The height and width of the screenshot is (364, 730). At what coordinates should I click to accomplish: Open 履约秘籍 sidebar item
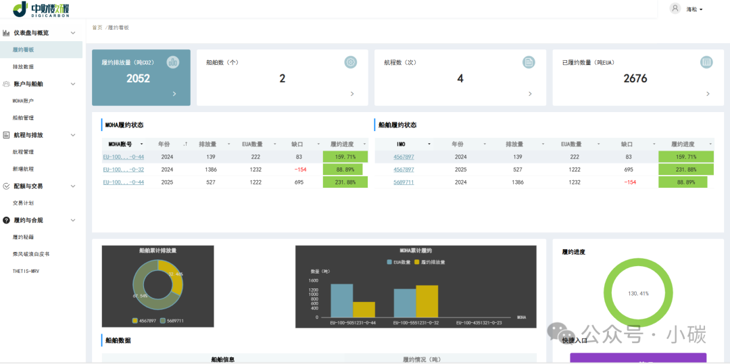(23, 237)
